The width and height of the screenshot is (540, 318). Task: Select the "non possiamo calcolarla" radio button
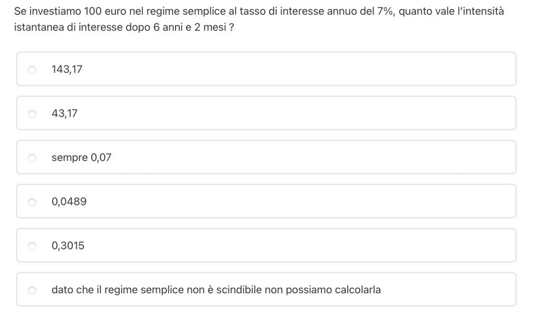click(32, 290)
